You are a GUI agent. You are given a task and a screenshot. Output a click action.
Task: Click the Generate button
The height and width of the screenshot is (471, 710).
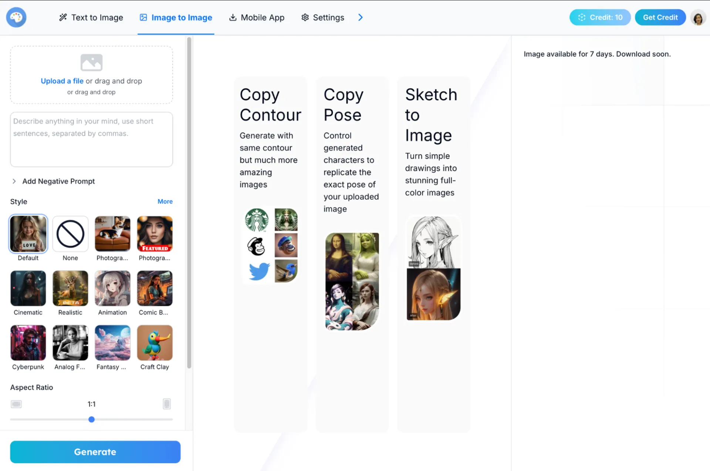(x=95, y=452)
